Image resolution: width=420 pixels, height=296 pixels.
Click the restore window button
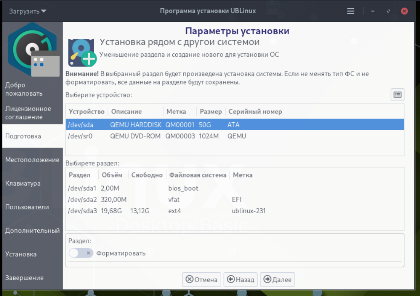pyautogui.click(x=388, y=11)
